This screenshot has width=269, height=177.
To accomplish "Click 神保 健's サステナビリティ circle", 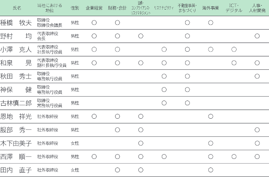I will 164,90.
